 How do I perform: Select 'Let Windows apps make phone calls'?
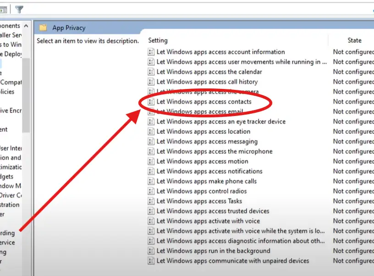207,181
